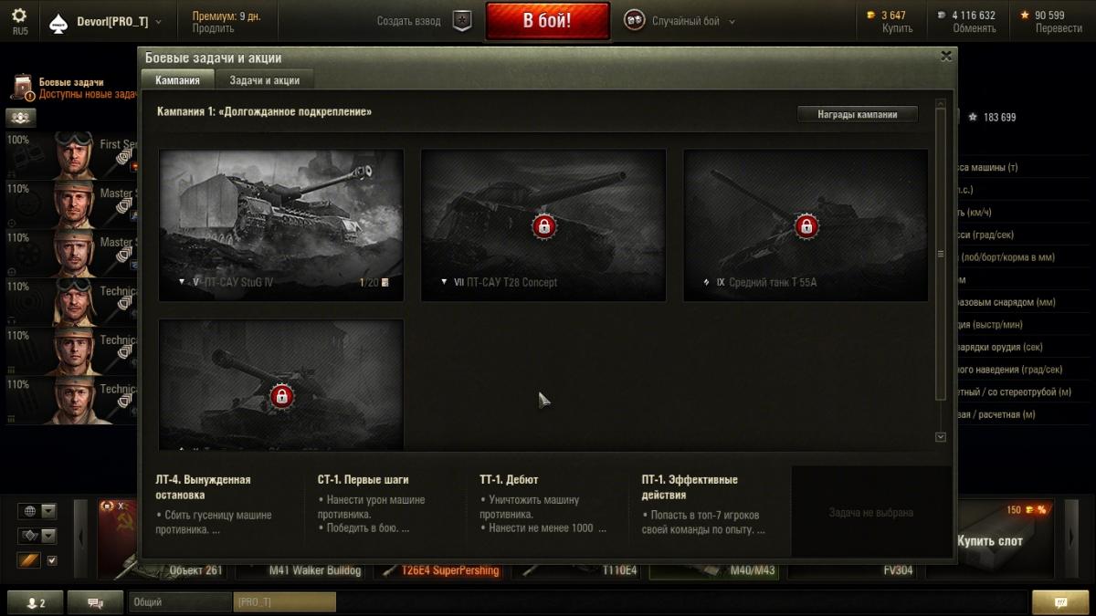Image resolution: width=1096 pixels, height=616 pixels.
Task: Switch to the Общий chat channel tab
Action: (181, 603)
